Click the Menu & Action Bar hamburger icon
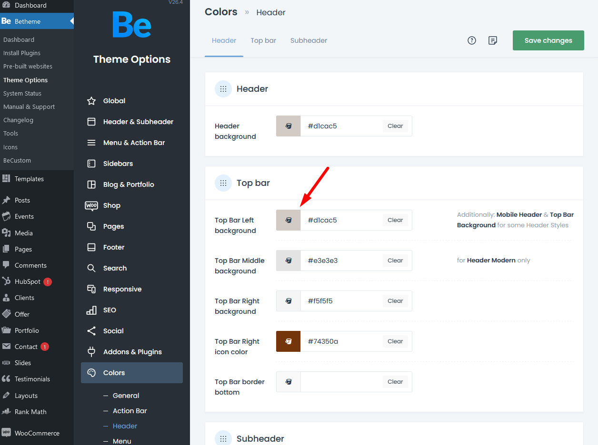Viewport: 598px width, 445px height. point(91,143)
